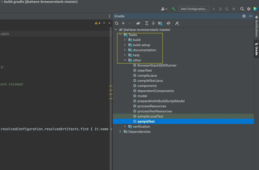Viewport: 259px width, 170px height.
Task: Open Gradle build tool settings wrench
Action: [x=177, y=23]
